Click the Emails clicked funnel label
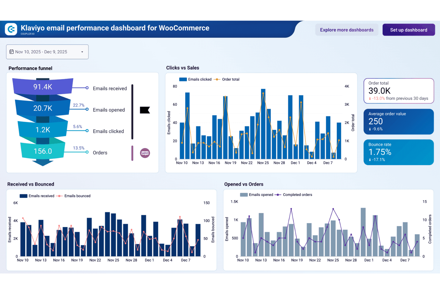 (x=108, y=131)
